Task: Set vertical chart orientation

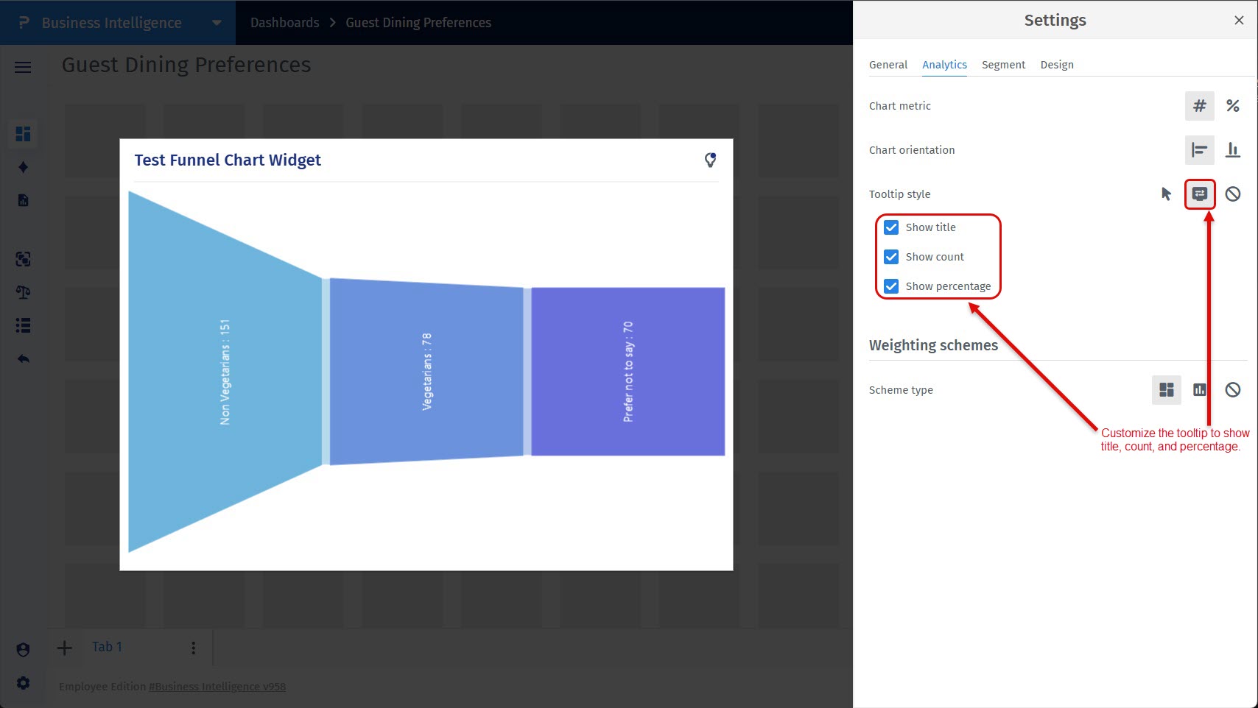Action: tap(1232, 150)
